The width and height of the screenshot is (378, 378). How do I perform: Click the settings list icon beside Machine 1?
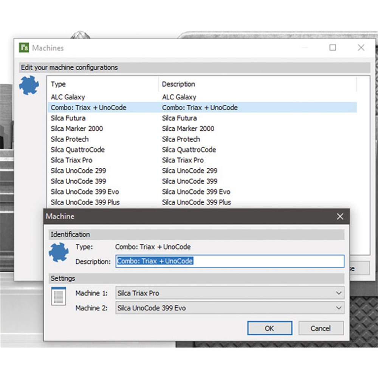coord(59,297)
